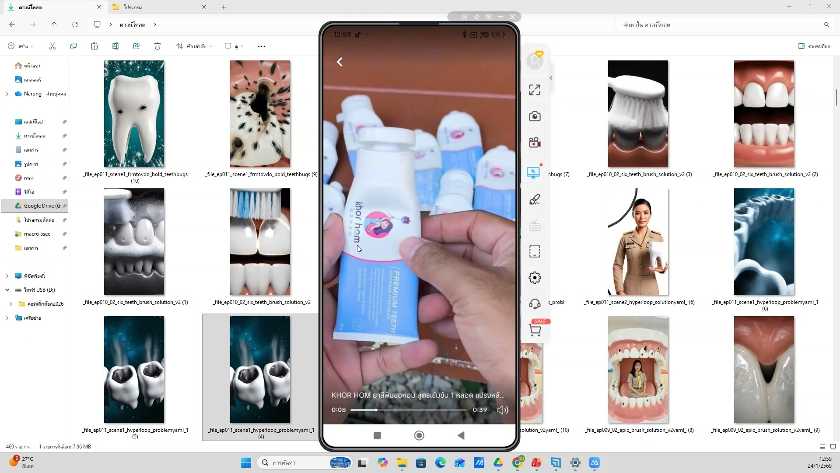Expand the USB drive (D:) tree node
The image size is (840, 473).
7,290
